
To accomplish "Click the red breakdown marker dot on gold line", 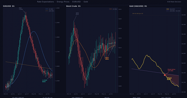I will (165, 75).
